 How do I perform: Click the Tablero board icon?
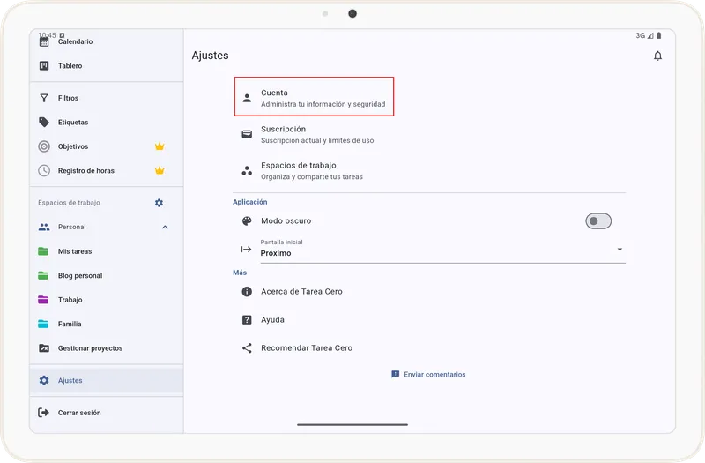[44, 66]
